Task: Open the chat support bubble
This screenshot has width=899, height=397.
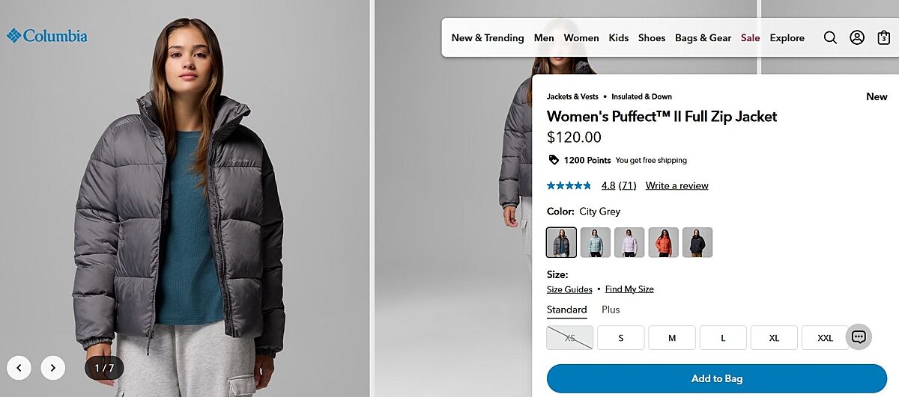Action: pos(859,337)
